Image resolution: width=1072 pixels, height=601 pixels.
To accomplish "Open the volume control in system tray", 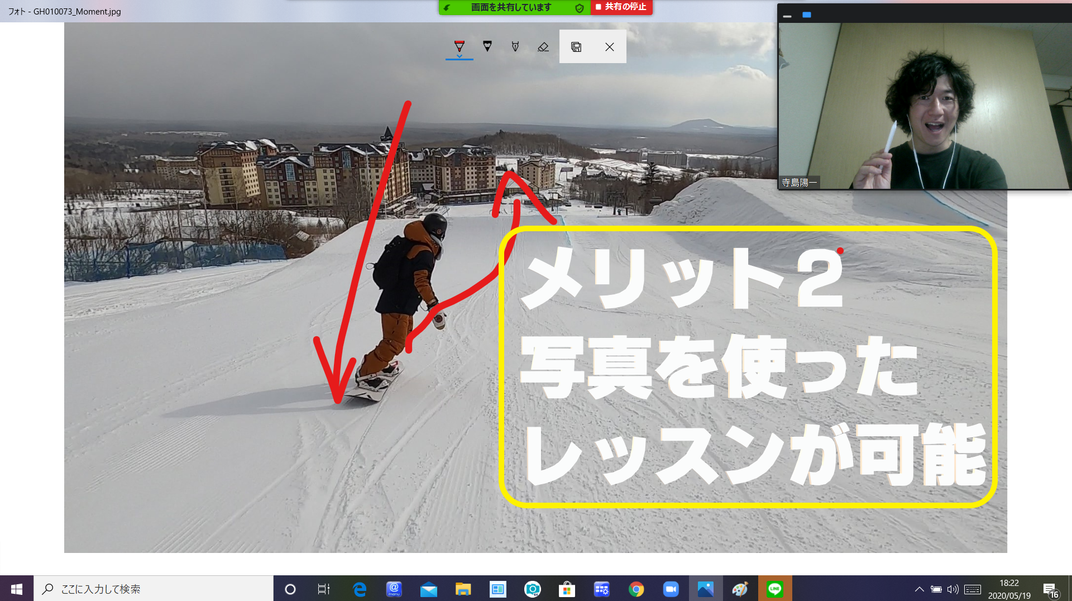I will coord(953,589).
